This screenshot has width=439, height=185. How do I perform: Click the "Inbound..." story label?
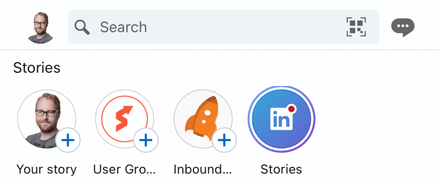click(203, 169)
